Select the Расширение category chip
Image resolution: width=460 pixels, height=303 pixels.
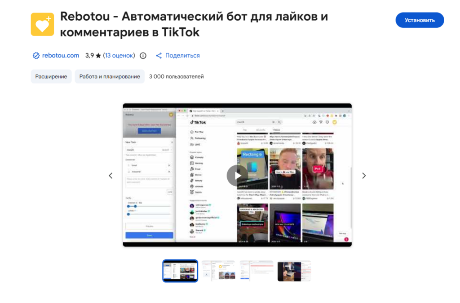click(51, 76)
